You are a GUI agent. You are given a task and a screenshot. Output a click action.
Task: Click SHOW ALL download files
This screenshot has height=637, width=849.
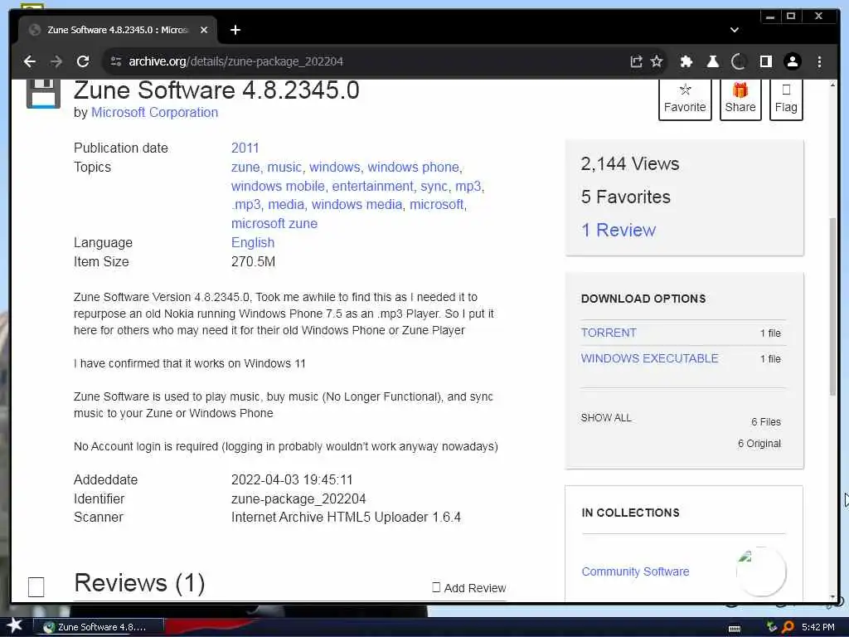point(606,418)
